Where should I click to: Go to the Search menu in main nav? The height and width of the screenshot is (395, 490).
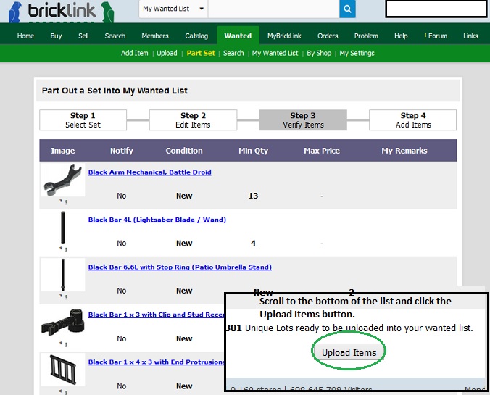115,36
